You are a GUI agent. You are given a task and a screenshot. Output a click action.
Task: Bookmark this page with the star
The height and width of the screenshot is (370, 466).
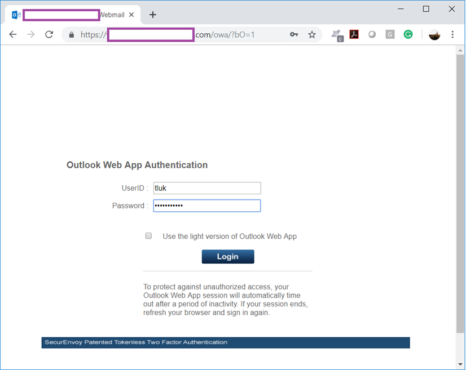tap(312, 35)
